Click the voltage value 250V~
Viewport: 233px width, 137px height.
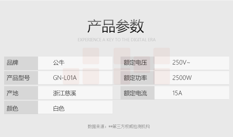pyautogui.click(x=181, y=63)
